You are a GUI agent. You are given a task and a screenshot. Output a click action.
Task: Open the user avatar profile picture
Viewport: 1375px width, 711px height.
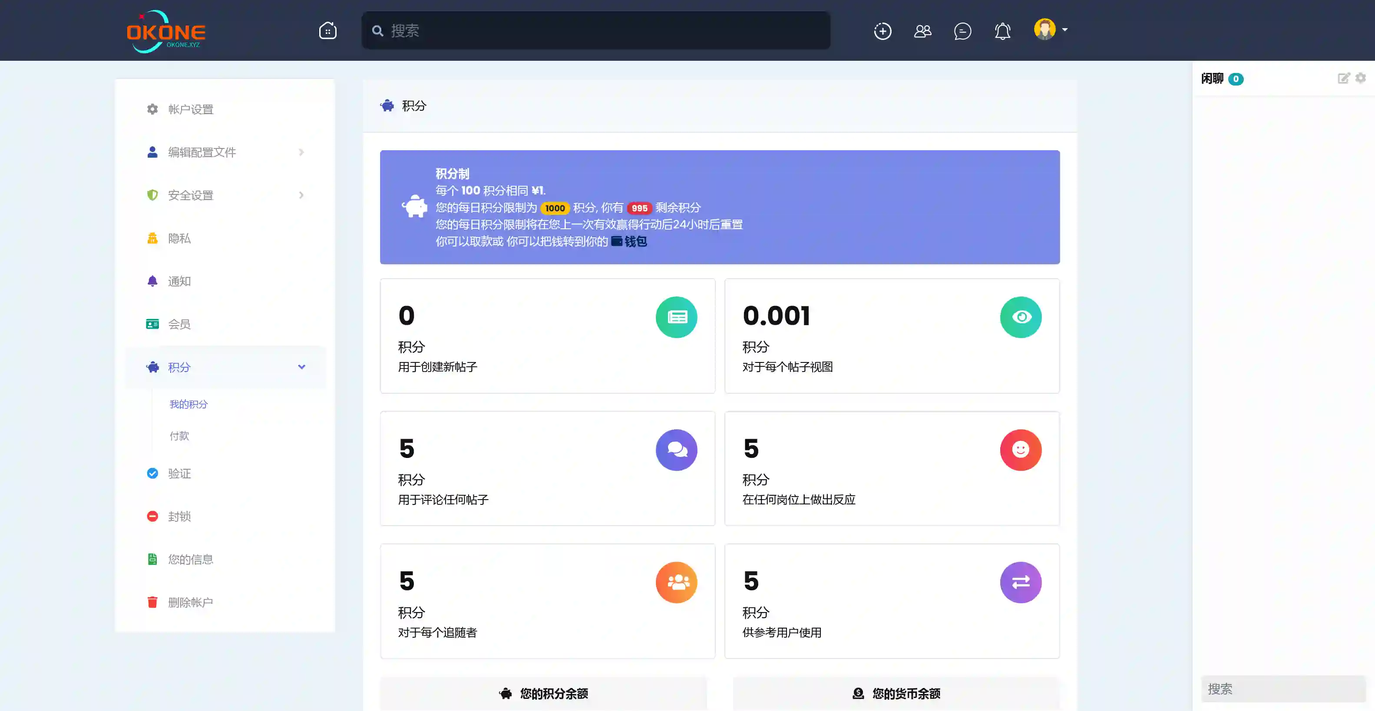click(1044, 30)
